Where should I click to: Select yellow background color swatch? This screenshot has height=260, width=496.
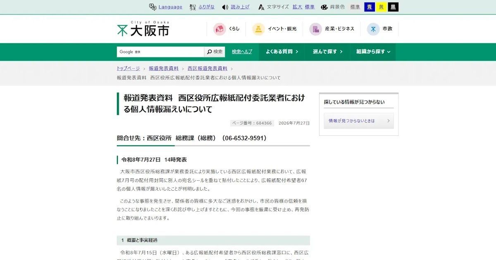click(x=381, y=7)
